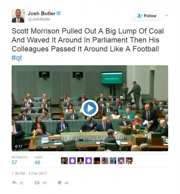Open the #qt hashtag link
This screenshot has width=180, height=194.
pyautogui.click(x=17, y=58)
